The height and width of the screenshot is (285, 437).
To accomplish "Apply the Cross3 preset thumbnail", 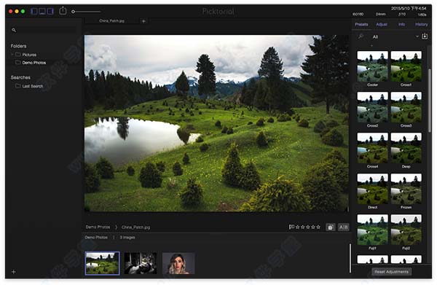I will point(406,107).
